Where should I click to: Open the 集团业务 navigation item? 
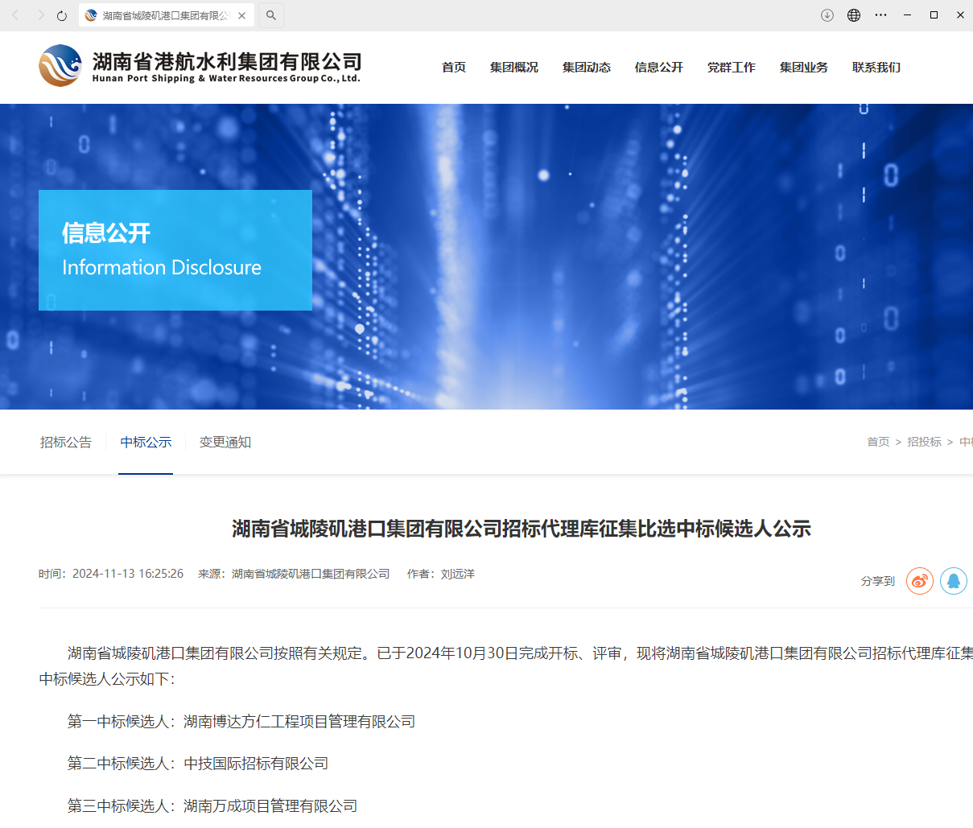click(x=804, y=68)
